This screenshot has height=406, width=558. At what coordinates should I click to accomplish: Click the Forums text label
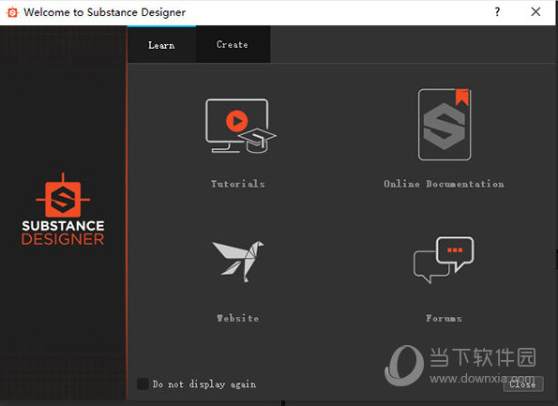(444, 318)
